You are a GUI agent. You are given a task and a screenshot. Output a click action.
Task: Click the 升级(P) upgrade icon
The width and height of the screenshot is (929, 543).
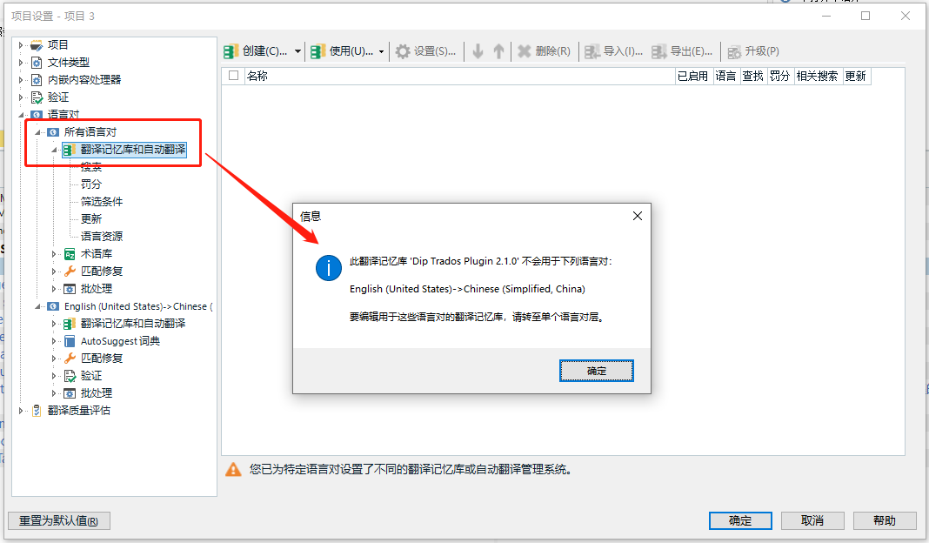tap(734, 51)
